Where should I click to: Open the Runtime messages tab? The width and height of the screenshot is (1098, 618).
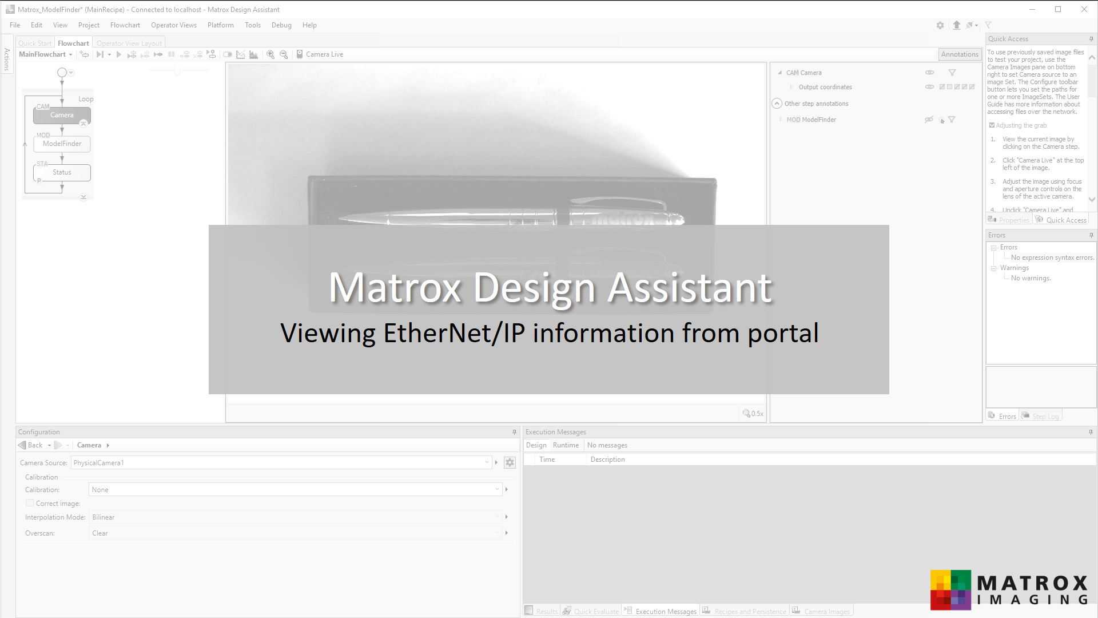(x=566, y=445)
